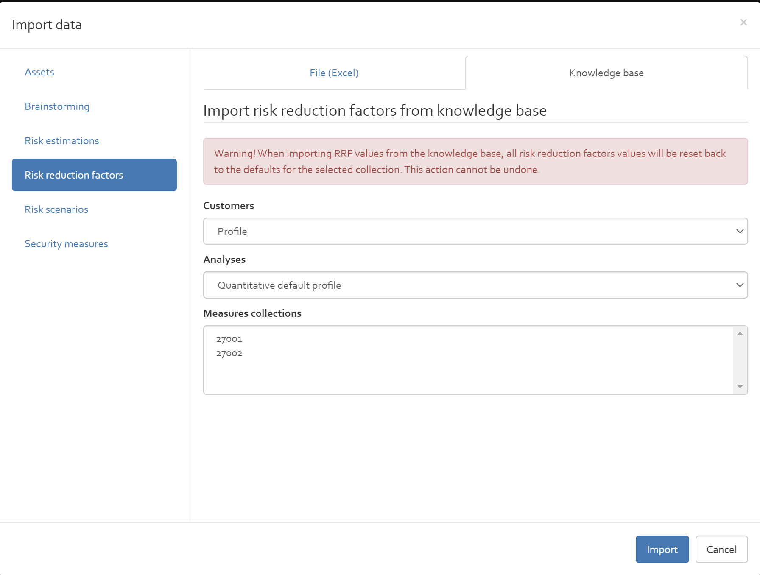Click the Customers dropdown chevron arrow
This screenshot has height=575, width=760.
pos(740,231)
